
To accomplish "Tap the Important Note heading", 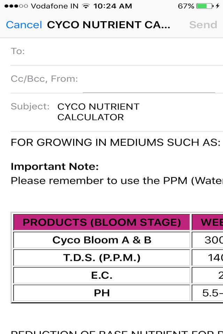I will [x=55, y=167].
